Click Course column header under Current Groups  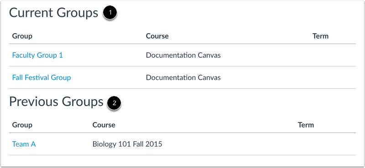157,36
